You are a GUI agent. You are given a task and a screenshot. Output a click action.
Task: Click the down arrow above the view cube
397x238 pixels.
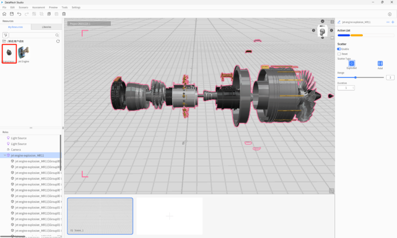pyautogui.click(x=322, y=21)
